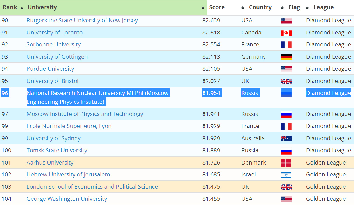Screen dimensions: 354x205
Task: Visit the Ecole Normale Superieure, Lyon page
Action: click(x=69, y=126)
